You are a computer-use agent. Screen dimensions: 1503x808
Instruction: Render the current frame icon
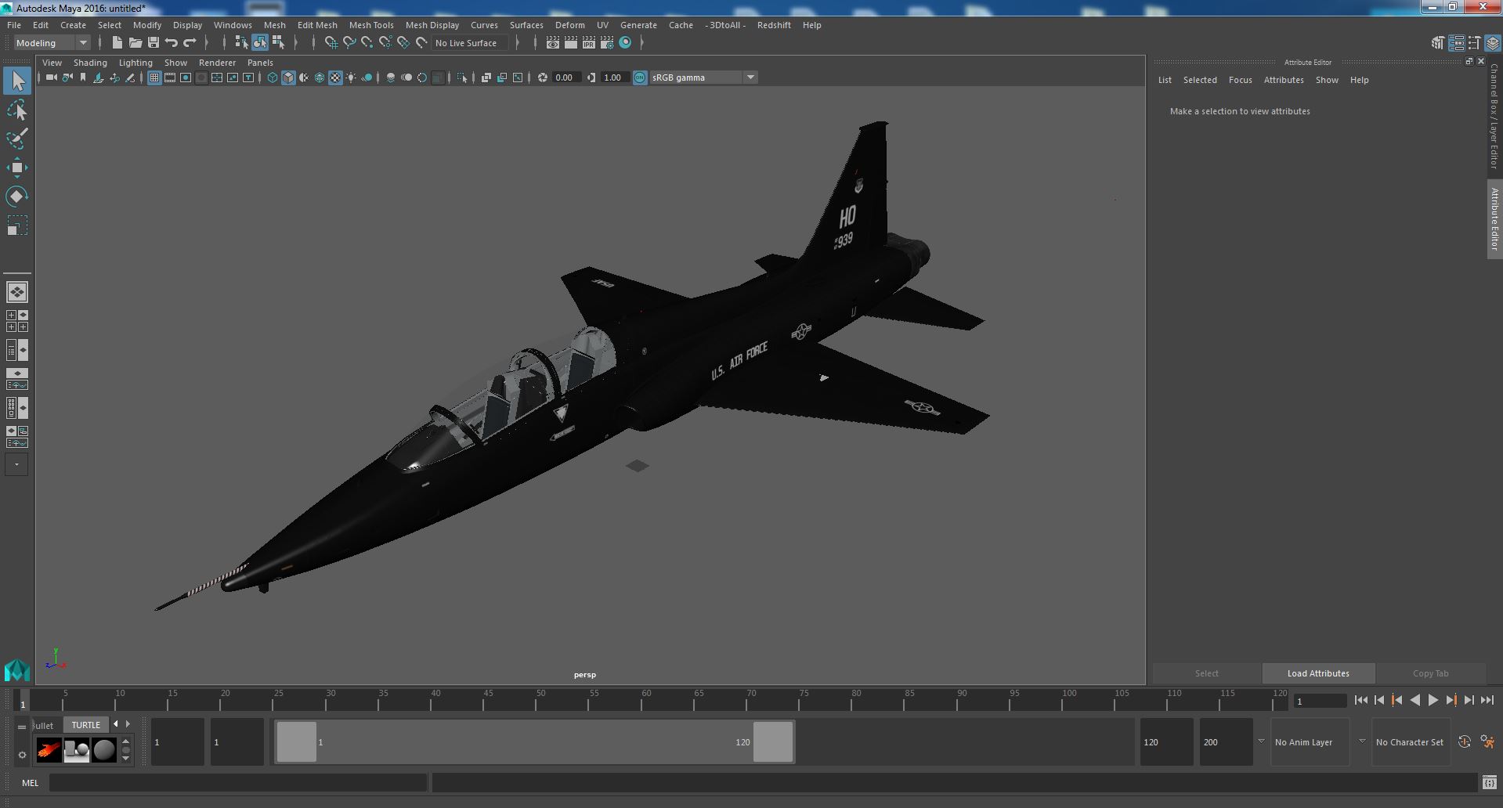tap(571, 43)
